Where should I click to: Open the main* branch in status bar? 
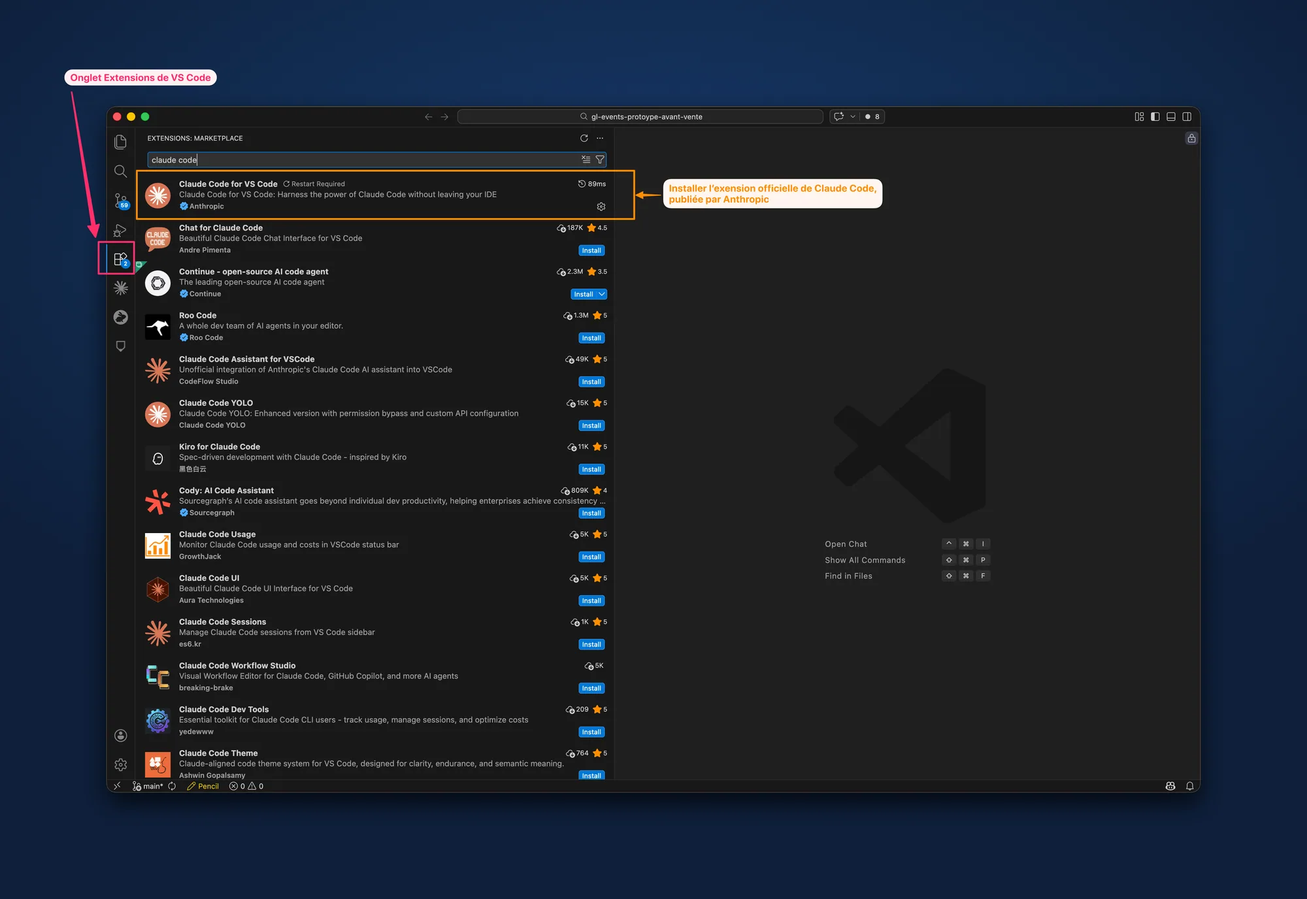(148, 786)
